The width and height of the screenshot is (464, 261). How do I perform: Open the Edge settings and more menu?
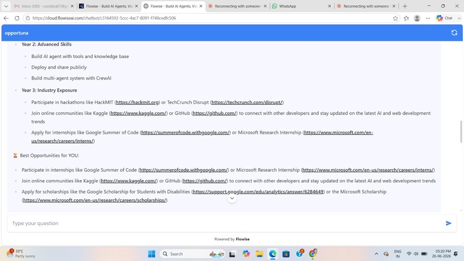coord(428,18)
